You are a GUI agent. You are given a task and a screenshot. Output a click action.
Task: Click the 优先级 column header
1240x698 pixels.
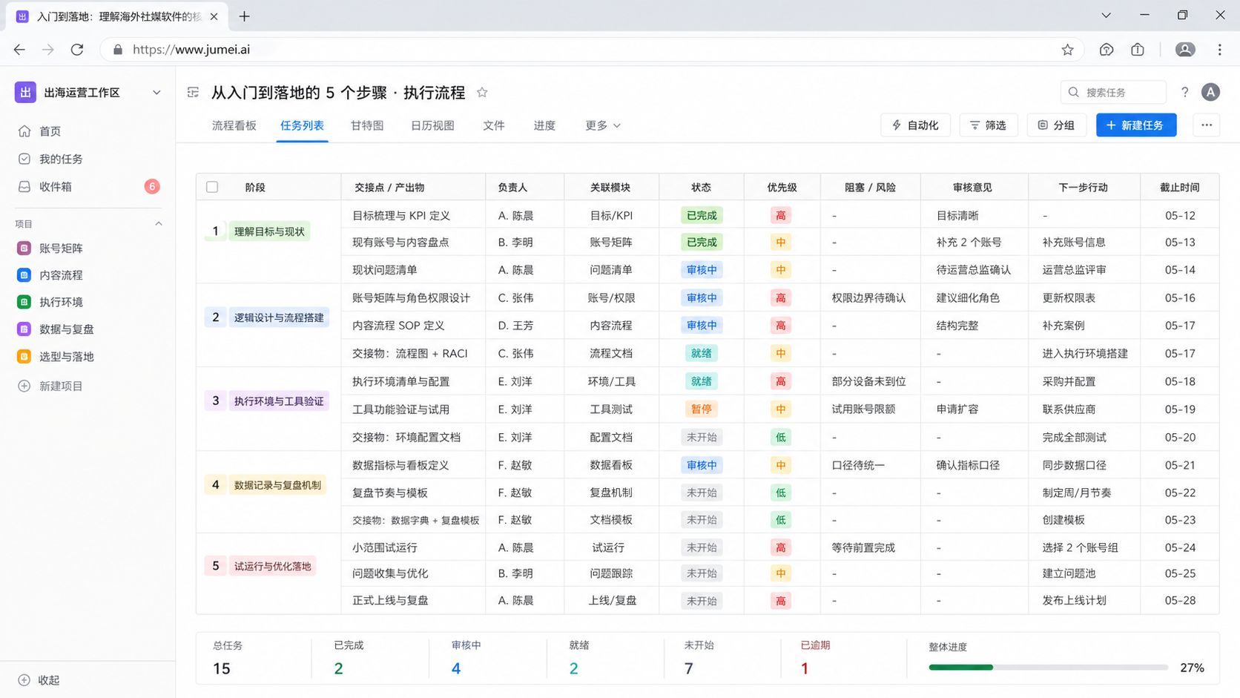click(x=782, y=187)
